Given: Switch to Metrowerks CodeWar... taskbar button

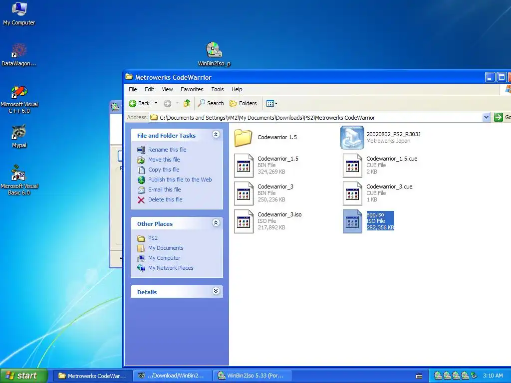Looking at the screenshot, I should coord(92,376).
